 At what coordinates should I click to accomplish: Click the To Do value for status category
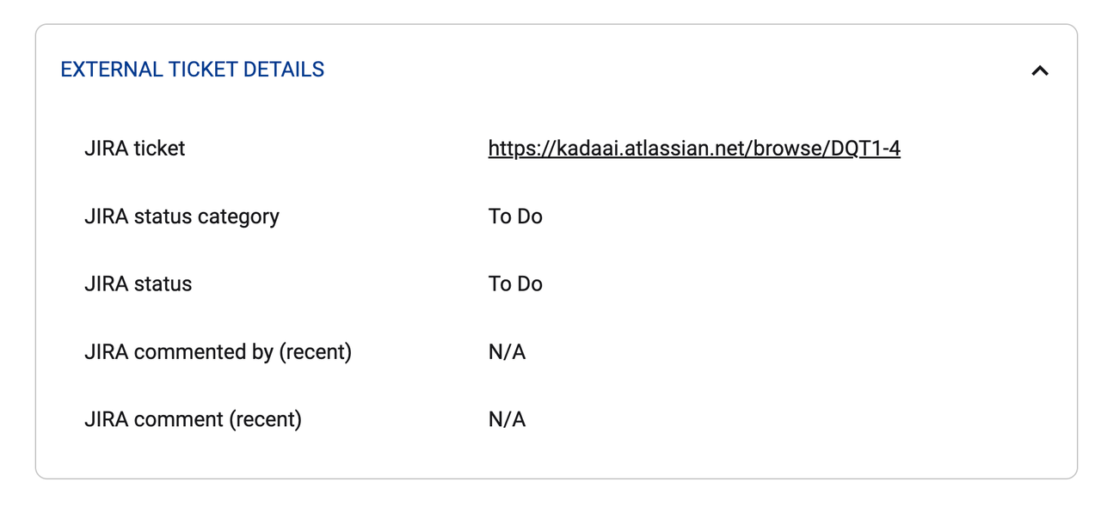click(x=515, y=216)
